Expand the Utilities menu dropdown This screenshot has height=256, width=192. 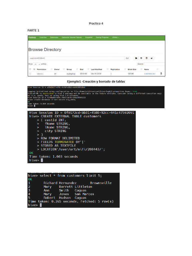[115, 37]
